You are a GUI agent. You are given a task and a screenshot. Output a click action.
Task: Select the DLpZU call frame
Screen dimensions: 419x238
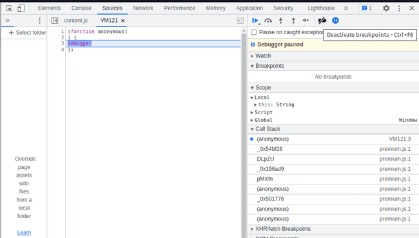(333, 159)
